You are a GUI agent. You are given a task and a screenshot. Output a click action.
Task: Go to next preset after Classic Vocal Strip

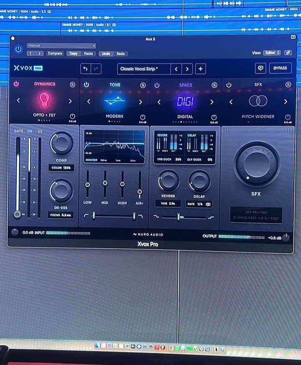point(187,69)
